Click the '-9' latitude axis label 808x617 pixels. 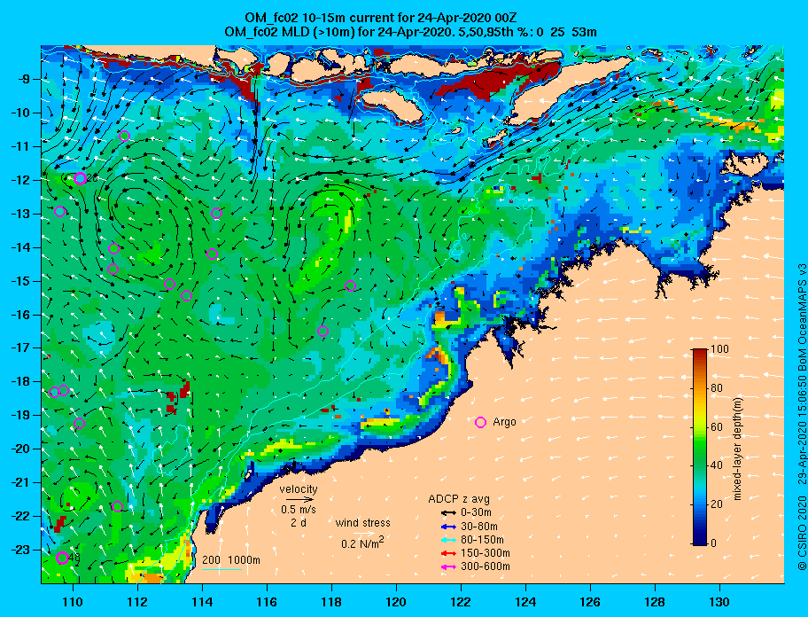coord(25,80)
